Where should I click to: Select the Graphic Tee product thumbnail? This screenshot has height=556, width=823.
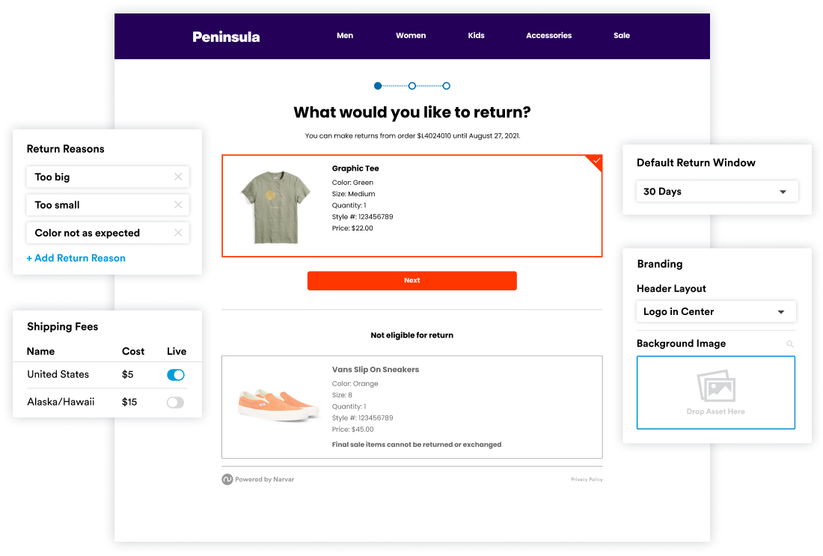point(275,206)
